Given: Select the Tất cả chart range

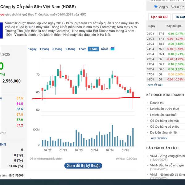Looking at the screenshot, I should click(x=105, y=49).
